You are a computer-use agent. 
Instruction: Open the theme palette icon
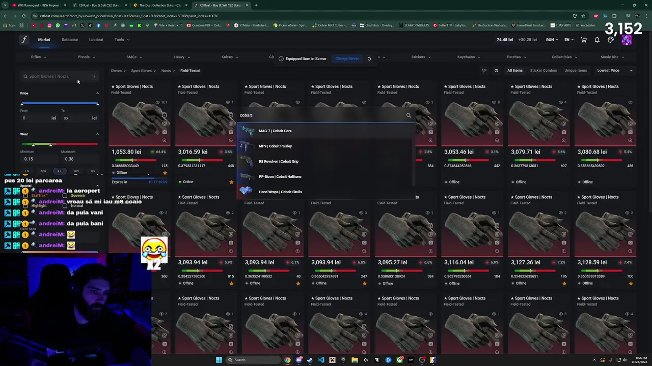coord(611,40)
